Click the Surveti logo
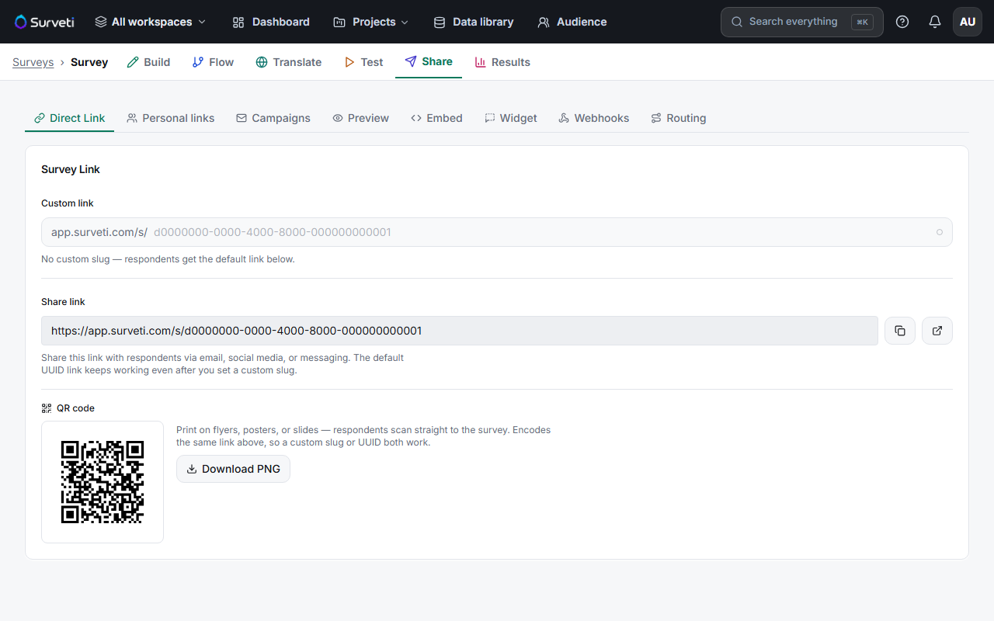This screenshot has height=621, width=994. click(44, 22)
